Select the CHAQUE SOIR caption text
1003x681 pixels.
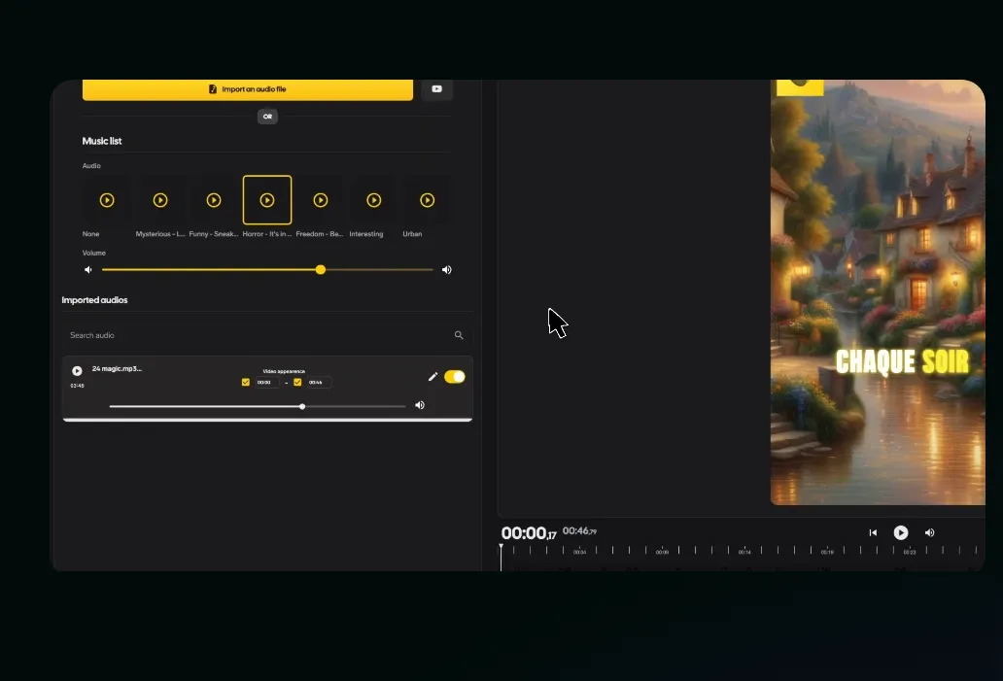(x=902, y=362)
